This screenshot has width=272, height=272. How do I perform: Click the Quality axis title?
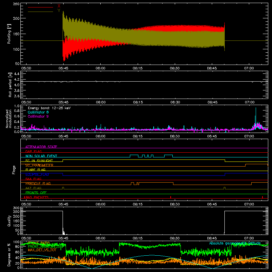(9, 221)
